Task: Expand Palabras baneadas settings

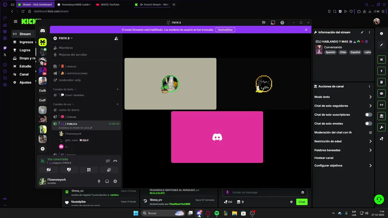Action: (x=343, y=150)
